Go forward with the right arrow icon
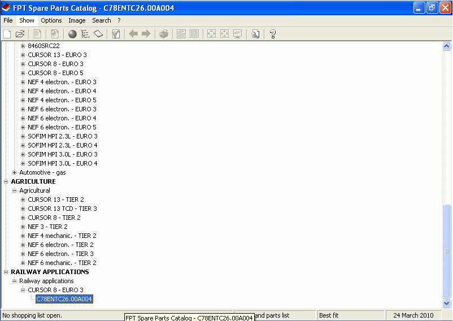453x321 pixels. 146,34
